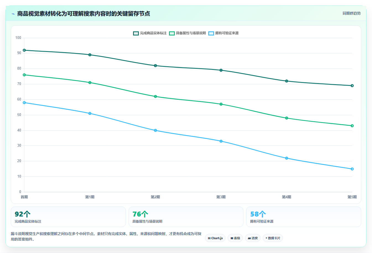Click the 第3期 x-axis label
This screenshot has width=372, height=253.
click(221, 197)
